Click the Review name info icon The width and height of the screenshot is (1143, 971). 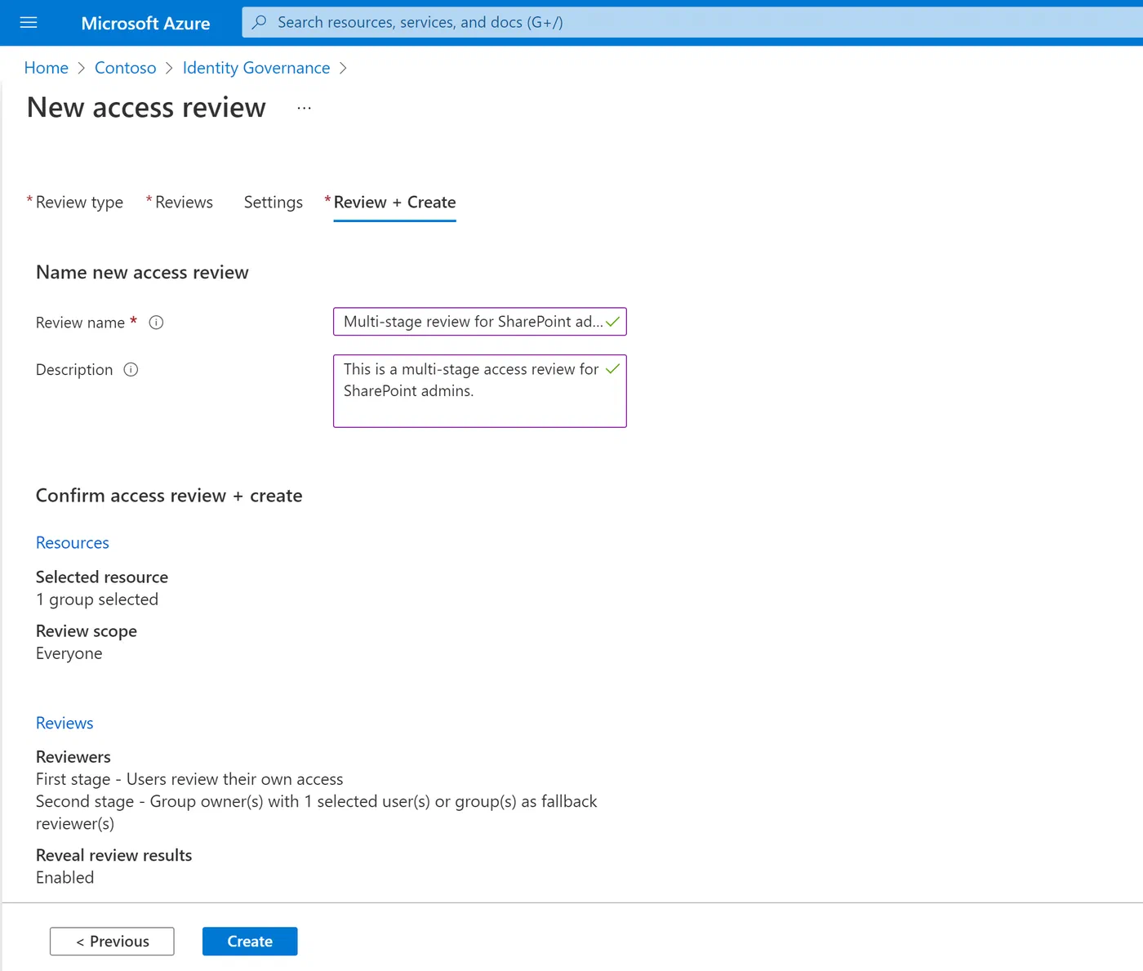coord(156,323)
